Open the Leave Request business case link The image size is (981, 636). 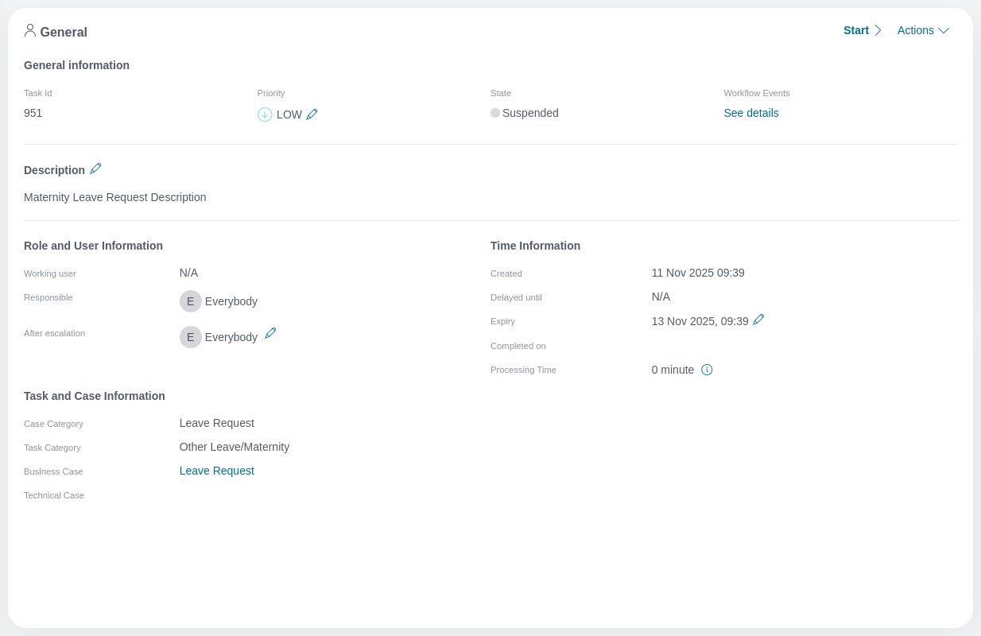pyautogui.click(x=217, y=471)
